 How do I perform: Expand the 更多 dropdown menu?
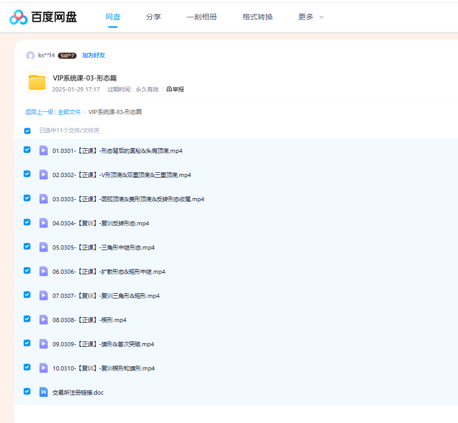click(x=311, y=17)
